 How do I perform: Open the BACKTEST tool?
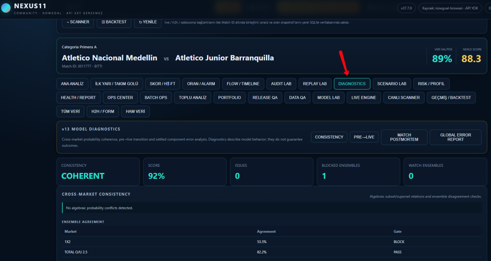coord(114,22)
